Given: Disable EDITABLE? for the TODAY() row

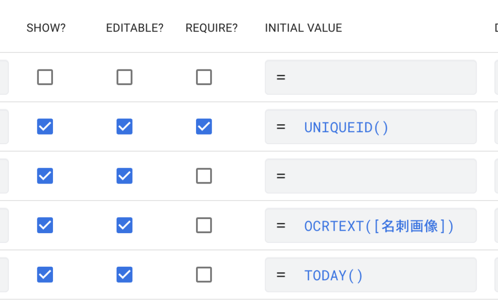Looking at the screenshot, I should pos(124,275).
